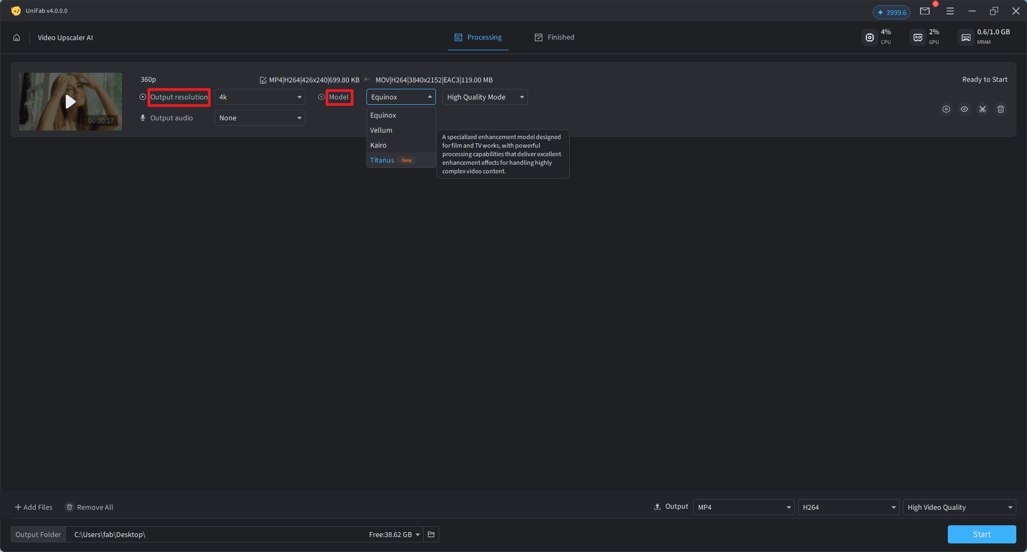1027x552 pixels.
Task: Browse output folder with folder icon
Action: [x=431, y=534]
